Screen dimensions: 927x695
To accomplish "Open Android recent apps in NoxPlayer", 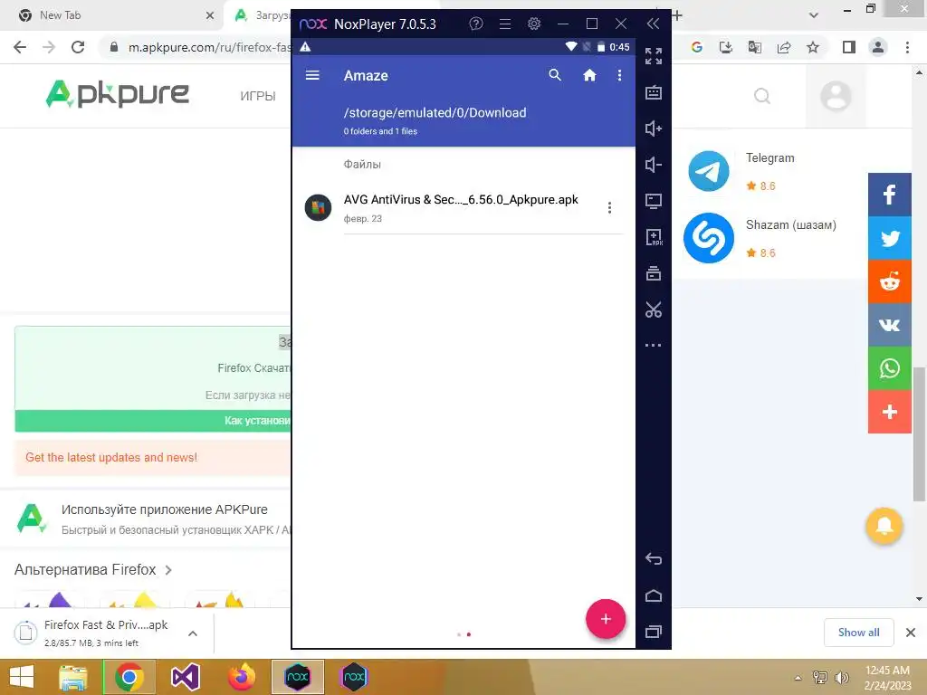I will pyautogui.click(x=654, y=632).
